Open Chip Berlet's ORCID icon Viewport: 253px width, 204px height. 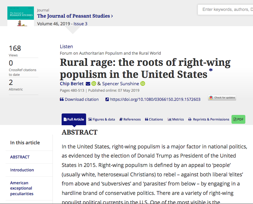click(x=94, y=84)
